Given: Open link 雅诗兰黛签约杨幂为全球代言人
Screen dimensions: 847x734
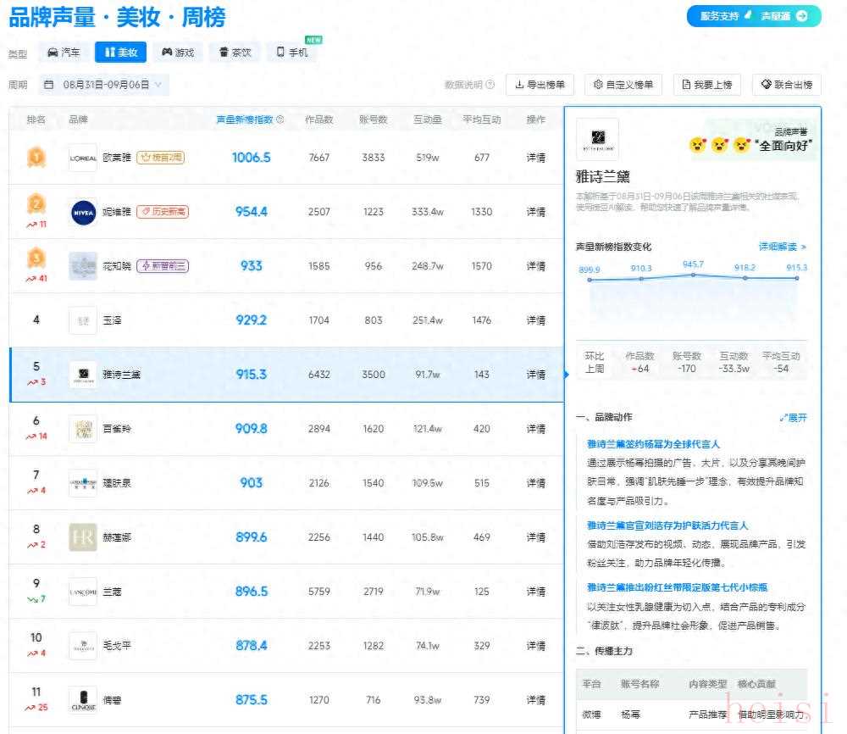Looking at the screenshot, I should click(653, 444).
